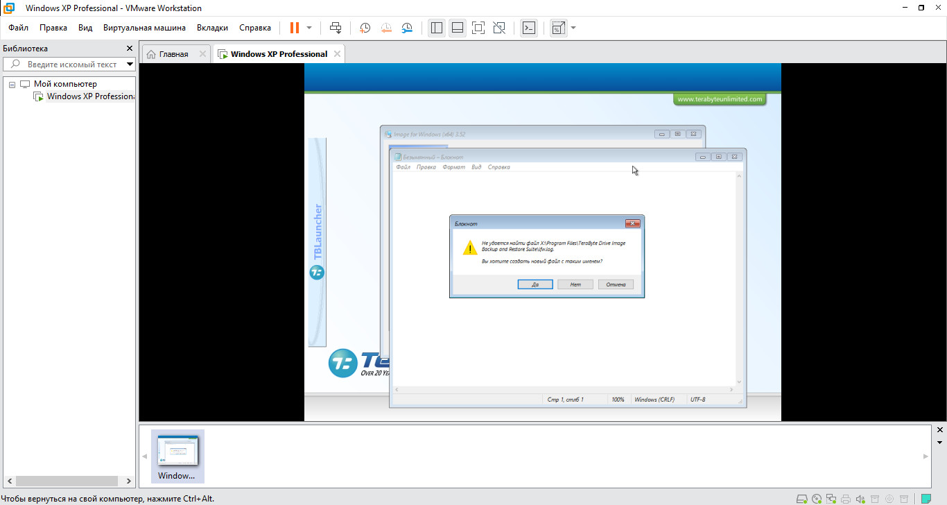Toggle the library sidebar view icon
The image size is (947, 505).
coord(436,28)
